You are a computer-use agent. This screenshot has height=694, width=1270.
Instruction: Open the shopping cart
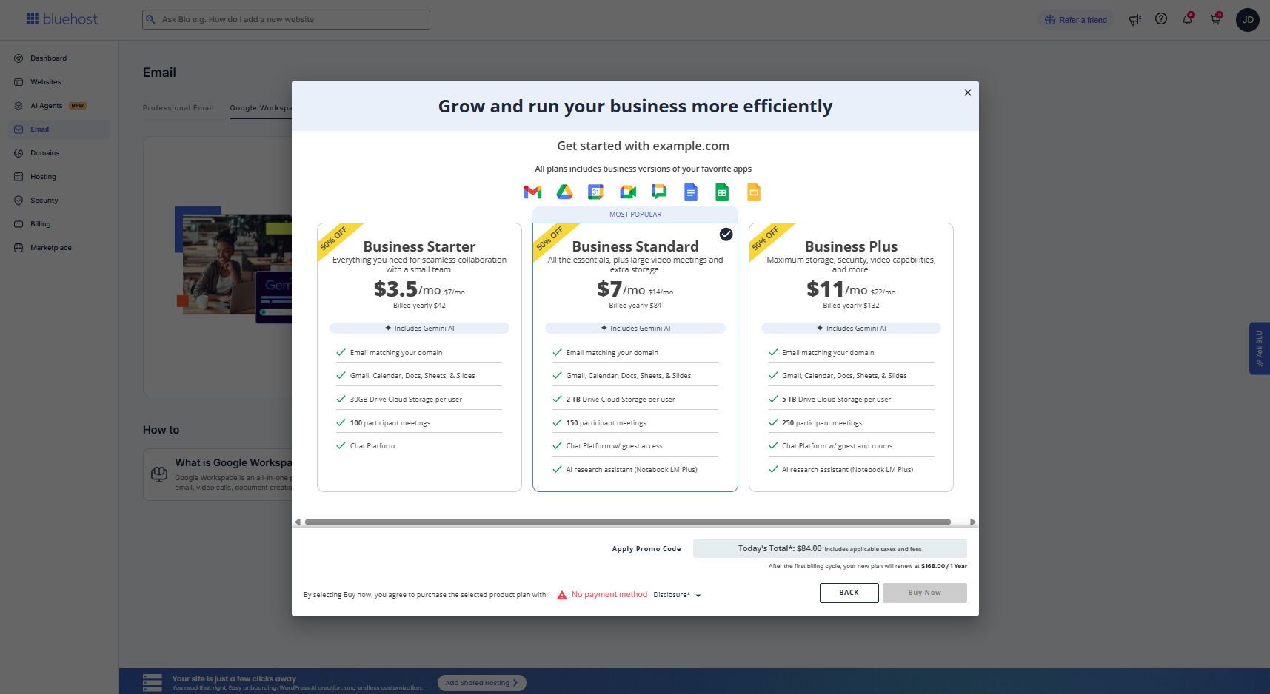(1215, 19)
